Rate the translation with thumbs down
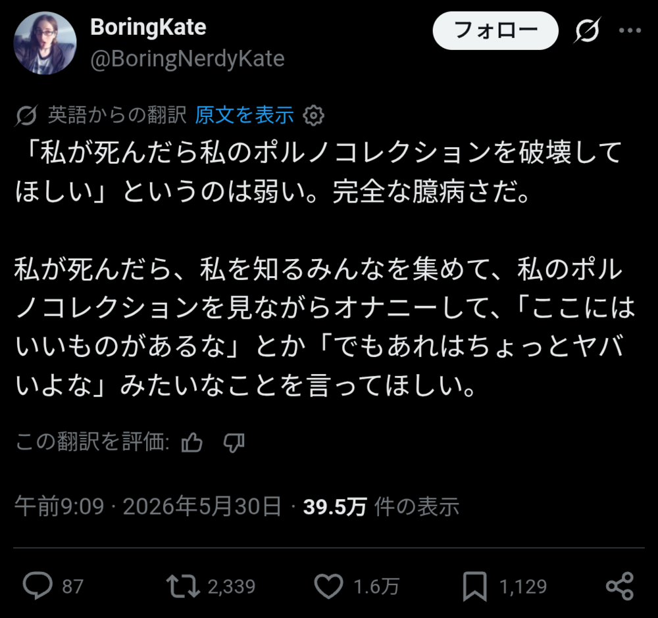658x618 pixels. point(234,442)
